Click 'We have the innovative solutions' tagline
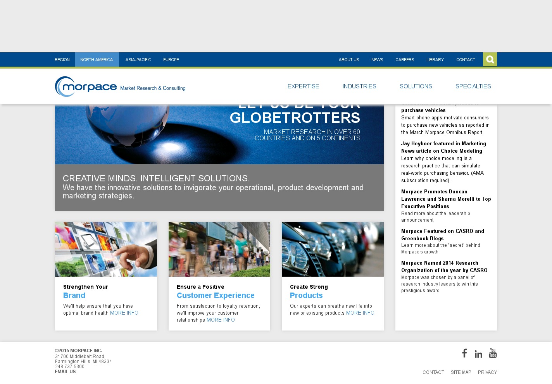This screenshot has height=384, width=552. tap(213, 192)
